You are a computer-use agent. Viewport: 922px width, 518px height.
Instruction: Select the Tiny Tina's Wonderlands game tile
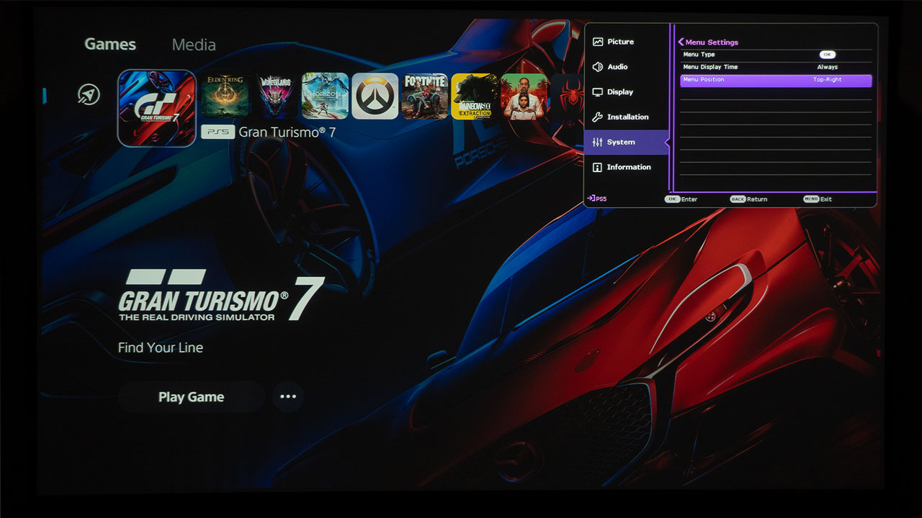[275, 96]
